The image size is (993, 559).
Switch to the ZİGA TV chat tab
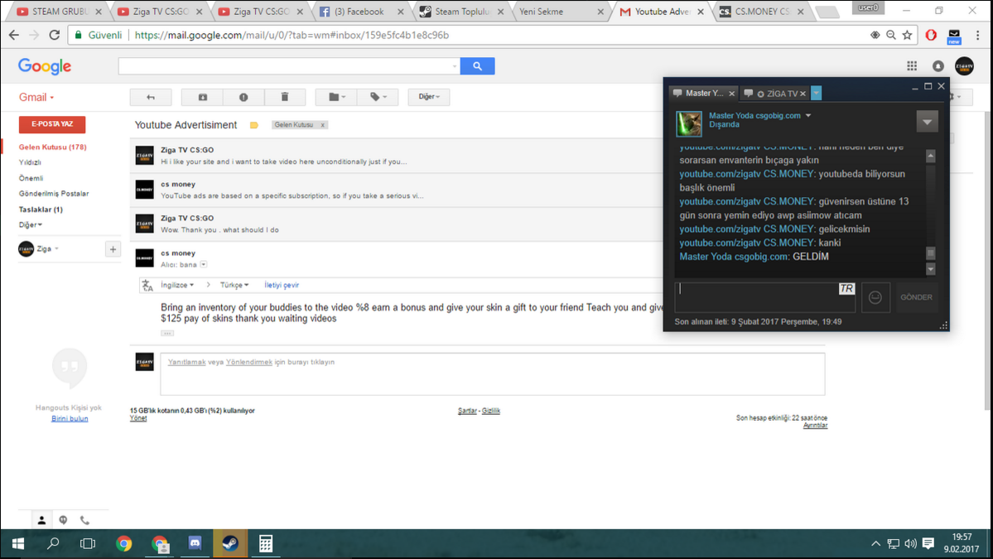pyautogui.click(x=776, y=94)
